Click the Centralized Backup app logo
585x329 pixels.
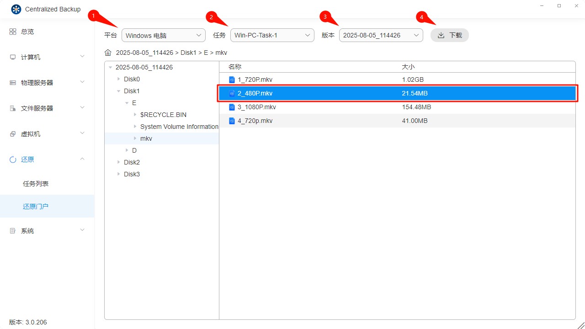point(16,9)
